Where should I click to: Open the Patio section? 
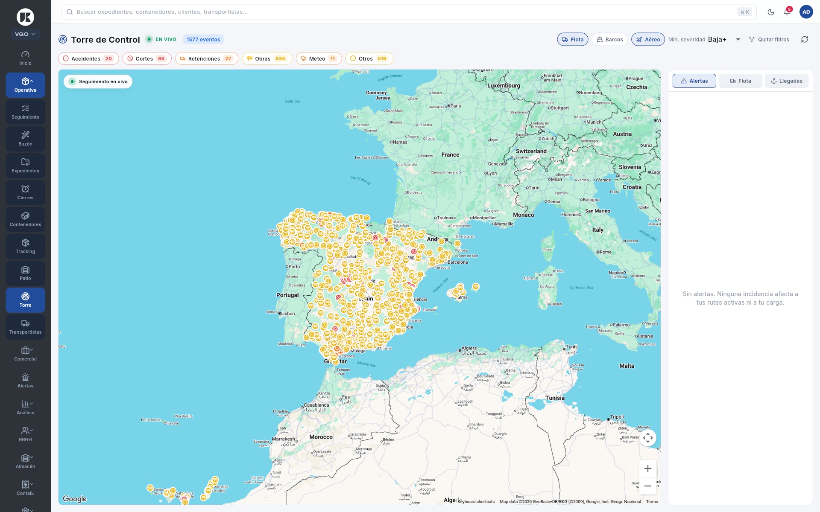25,273
